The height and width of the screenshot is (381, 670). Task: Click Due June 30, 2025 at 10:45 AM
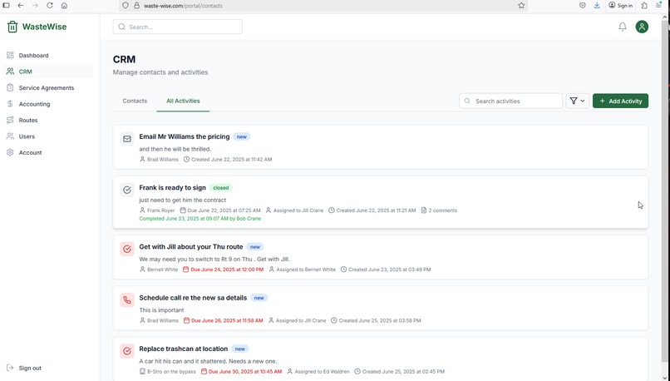pos(245,372)
